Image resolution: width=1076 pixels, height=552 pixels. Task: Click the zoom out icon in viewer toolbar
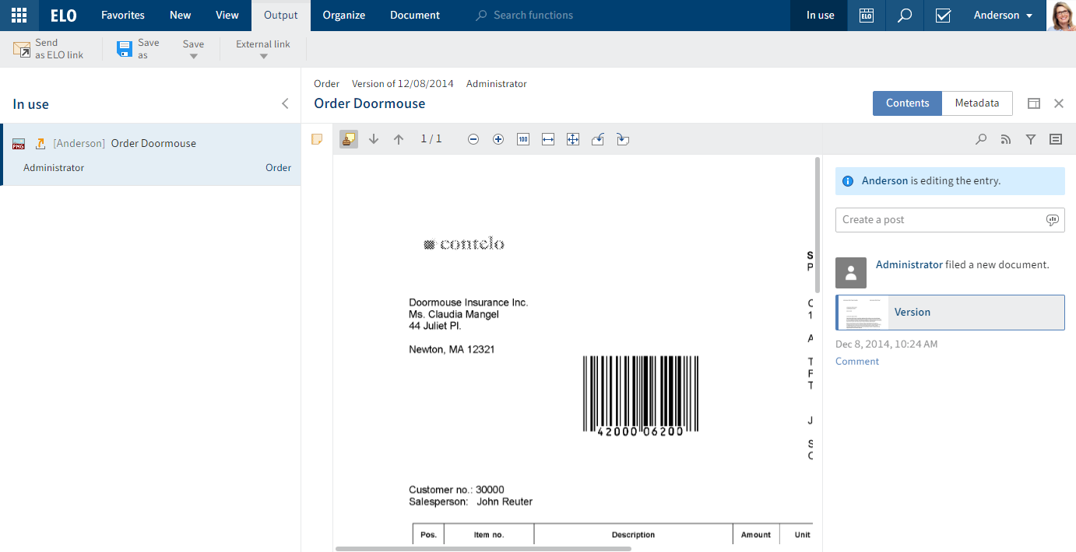(x=473, y=139)
